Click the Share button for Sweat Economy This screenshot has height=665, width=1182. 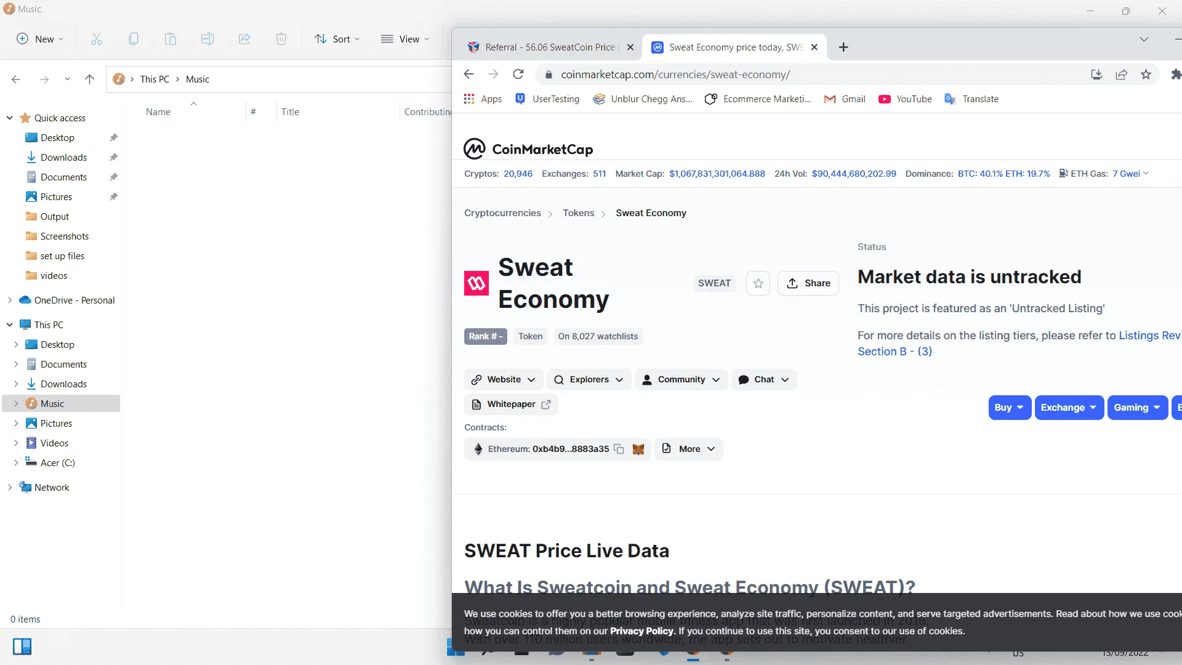click(808, 283)
